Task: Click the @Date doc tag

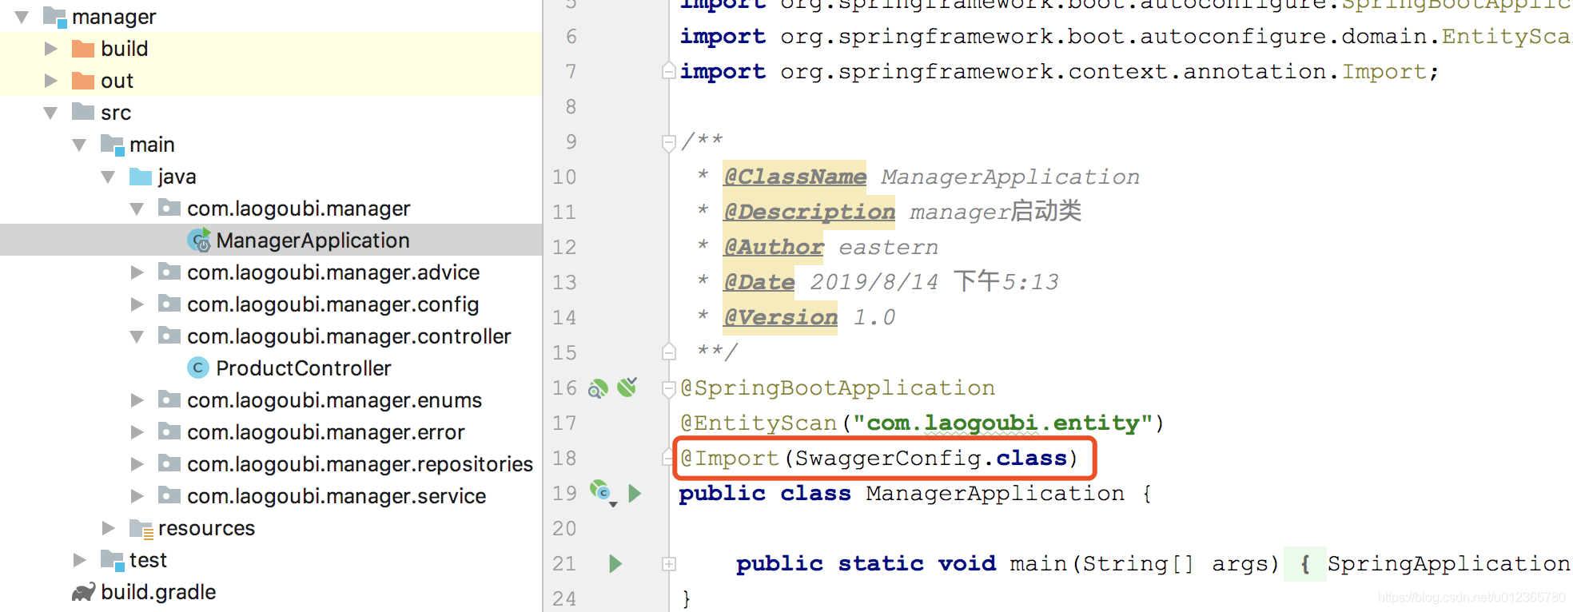Action: point(759,282)
